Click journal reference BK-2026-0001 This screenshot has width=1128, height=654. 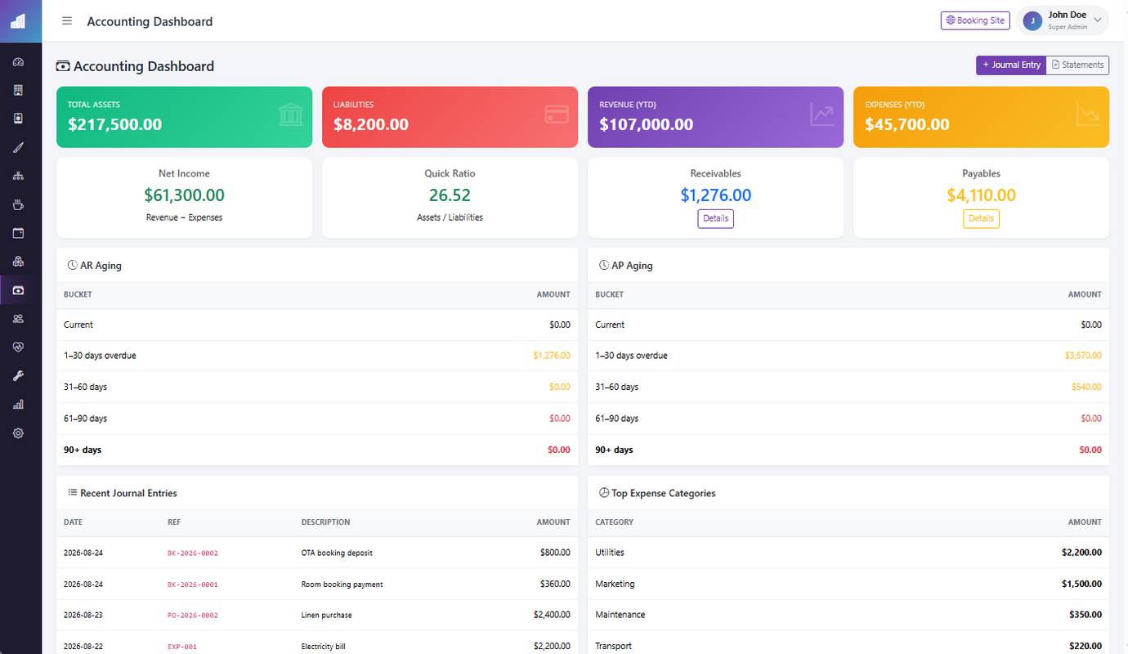click(193, 585)
